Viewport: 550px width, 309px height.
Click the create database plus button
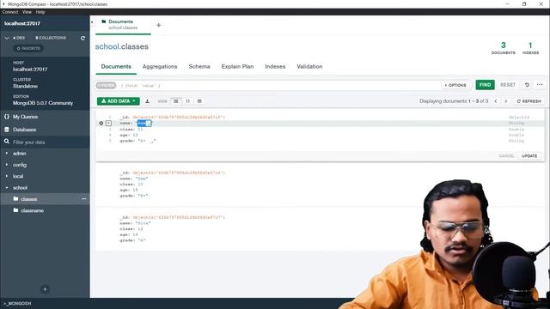tap(45, 289)
